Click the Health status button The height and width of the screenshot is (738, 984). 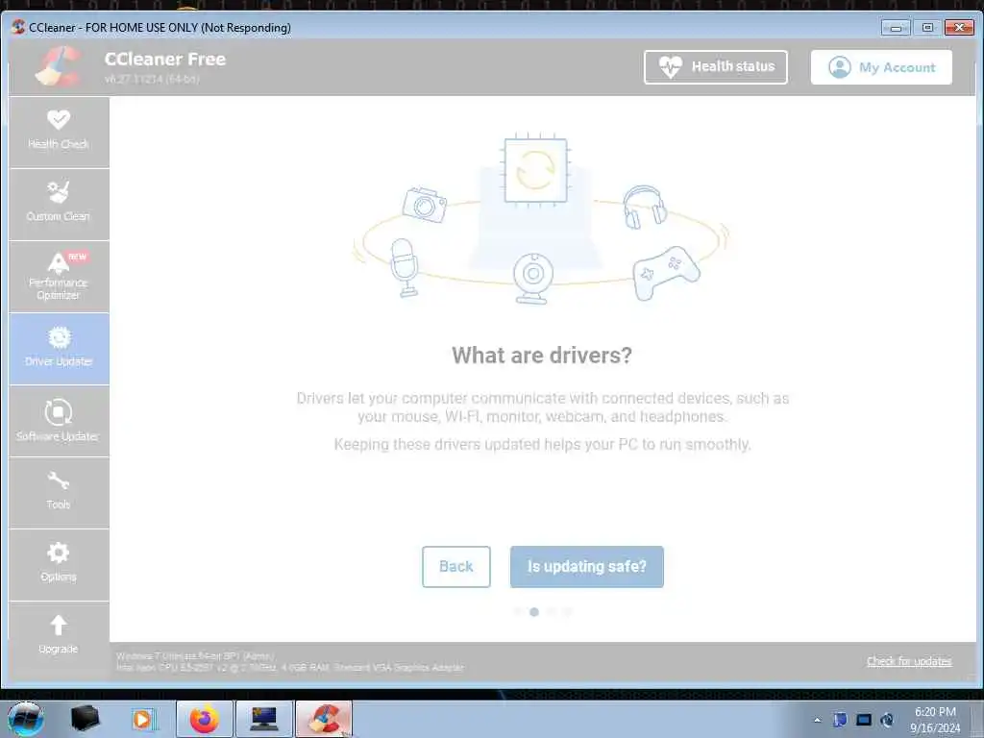click(x=715, y=67)
